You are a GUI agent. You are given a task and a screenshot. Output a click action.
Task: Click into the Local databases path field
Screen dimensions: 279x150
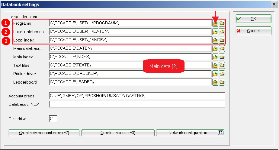[x=130, y=32]
